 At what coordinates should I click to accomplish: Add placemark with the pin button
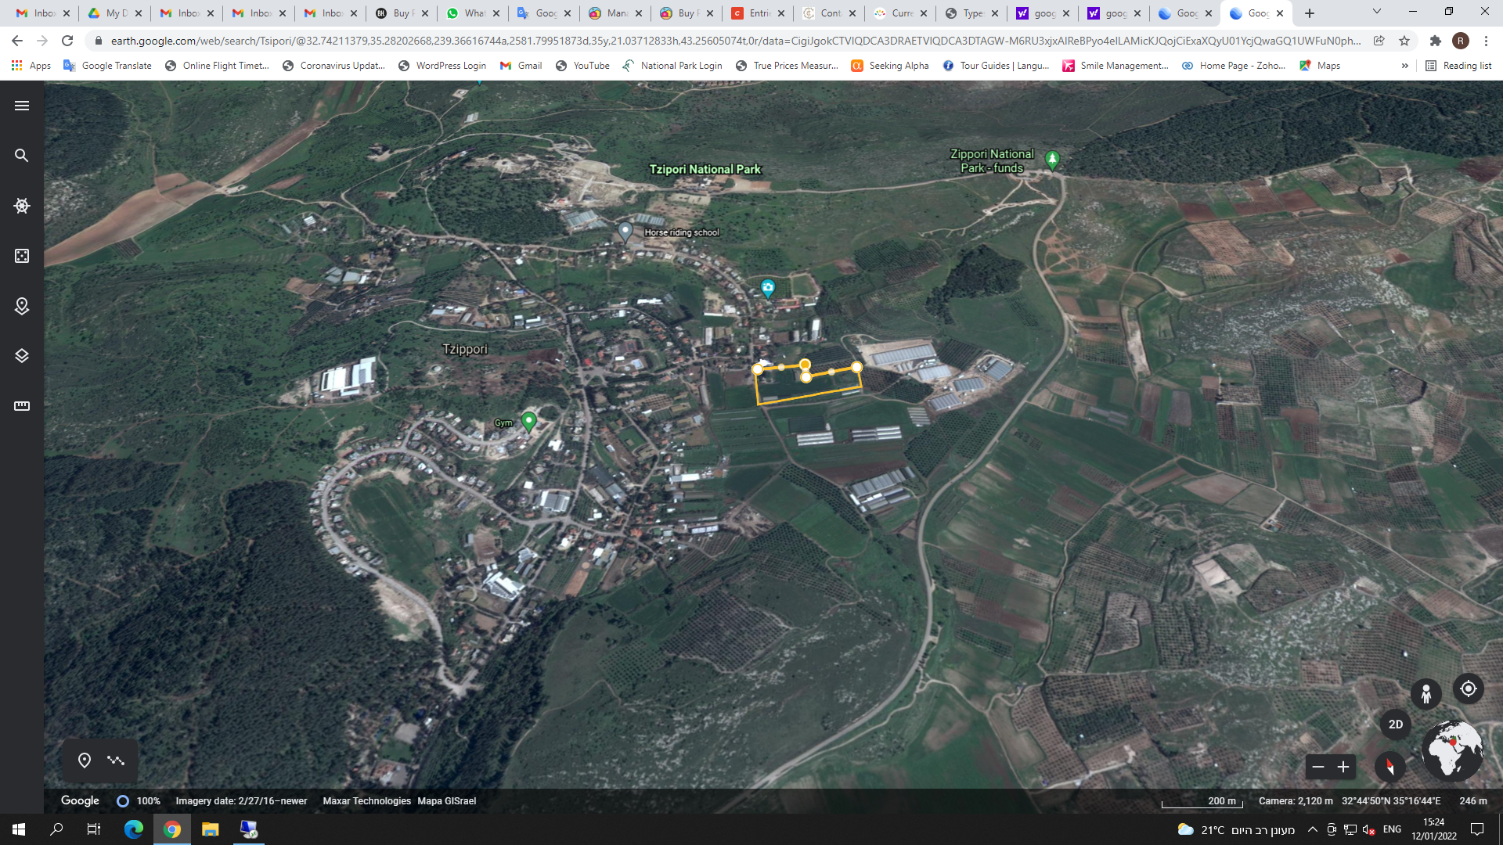click(85, 760)
